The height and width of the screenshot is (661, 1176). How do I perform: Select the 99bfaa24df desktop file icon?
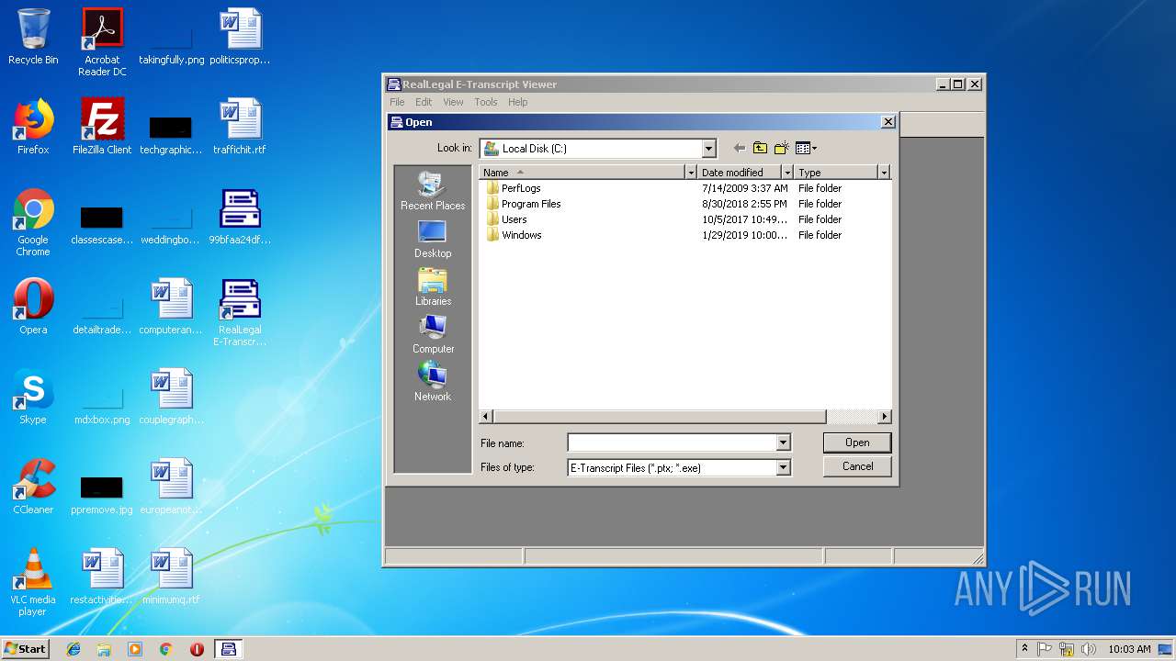[240, 217]
